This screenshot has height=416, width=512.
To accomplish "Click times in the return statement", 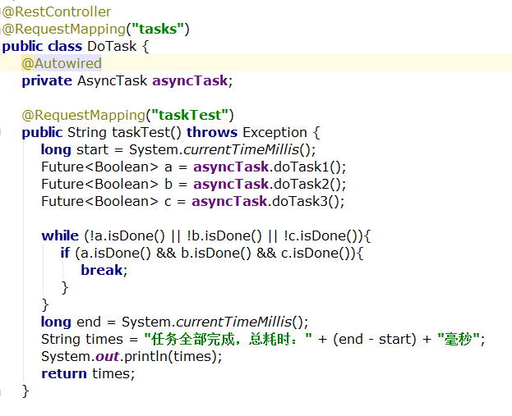I will tap(111, 374).
